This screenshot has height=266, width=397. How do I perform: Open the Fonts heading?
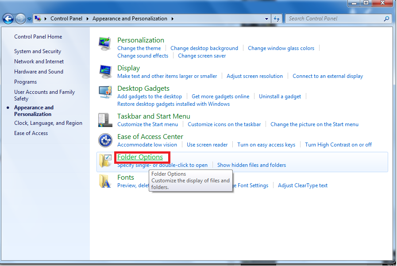coord(126,177)
